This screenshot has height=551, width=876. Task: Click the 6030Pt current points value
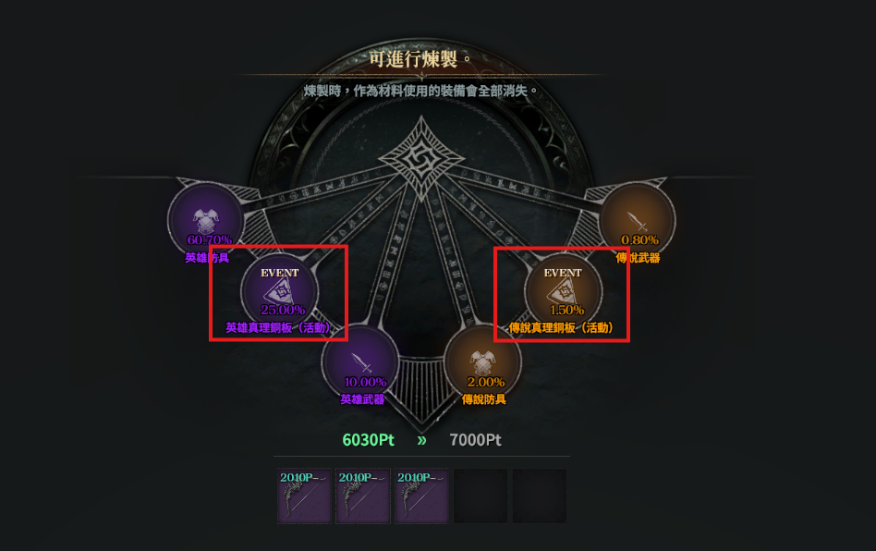point(368,440)
